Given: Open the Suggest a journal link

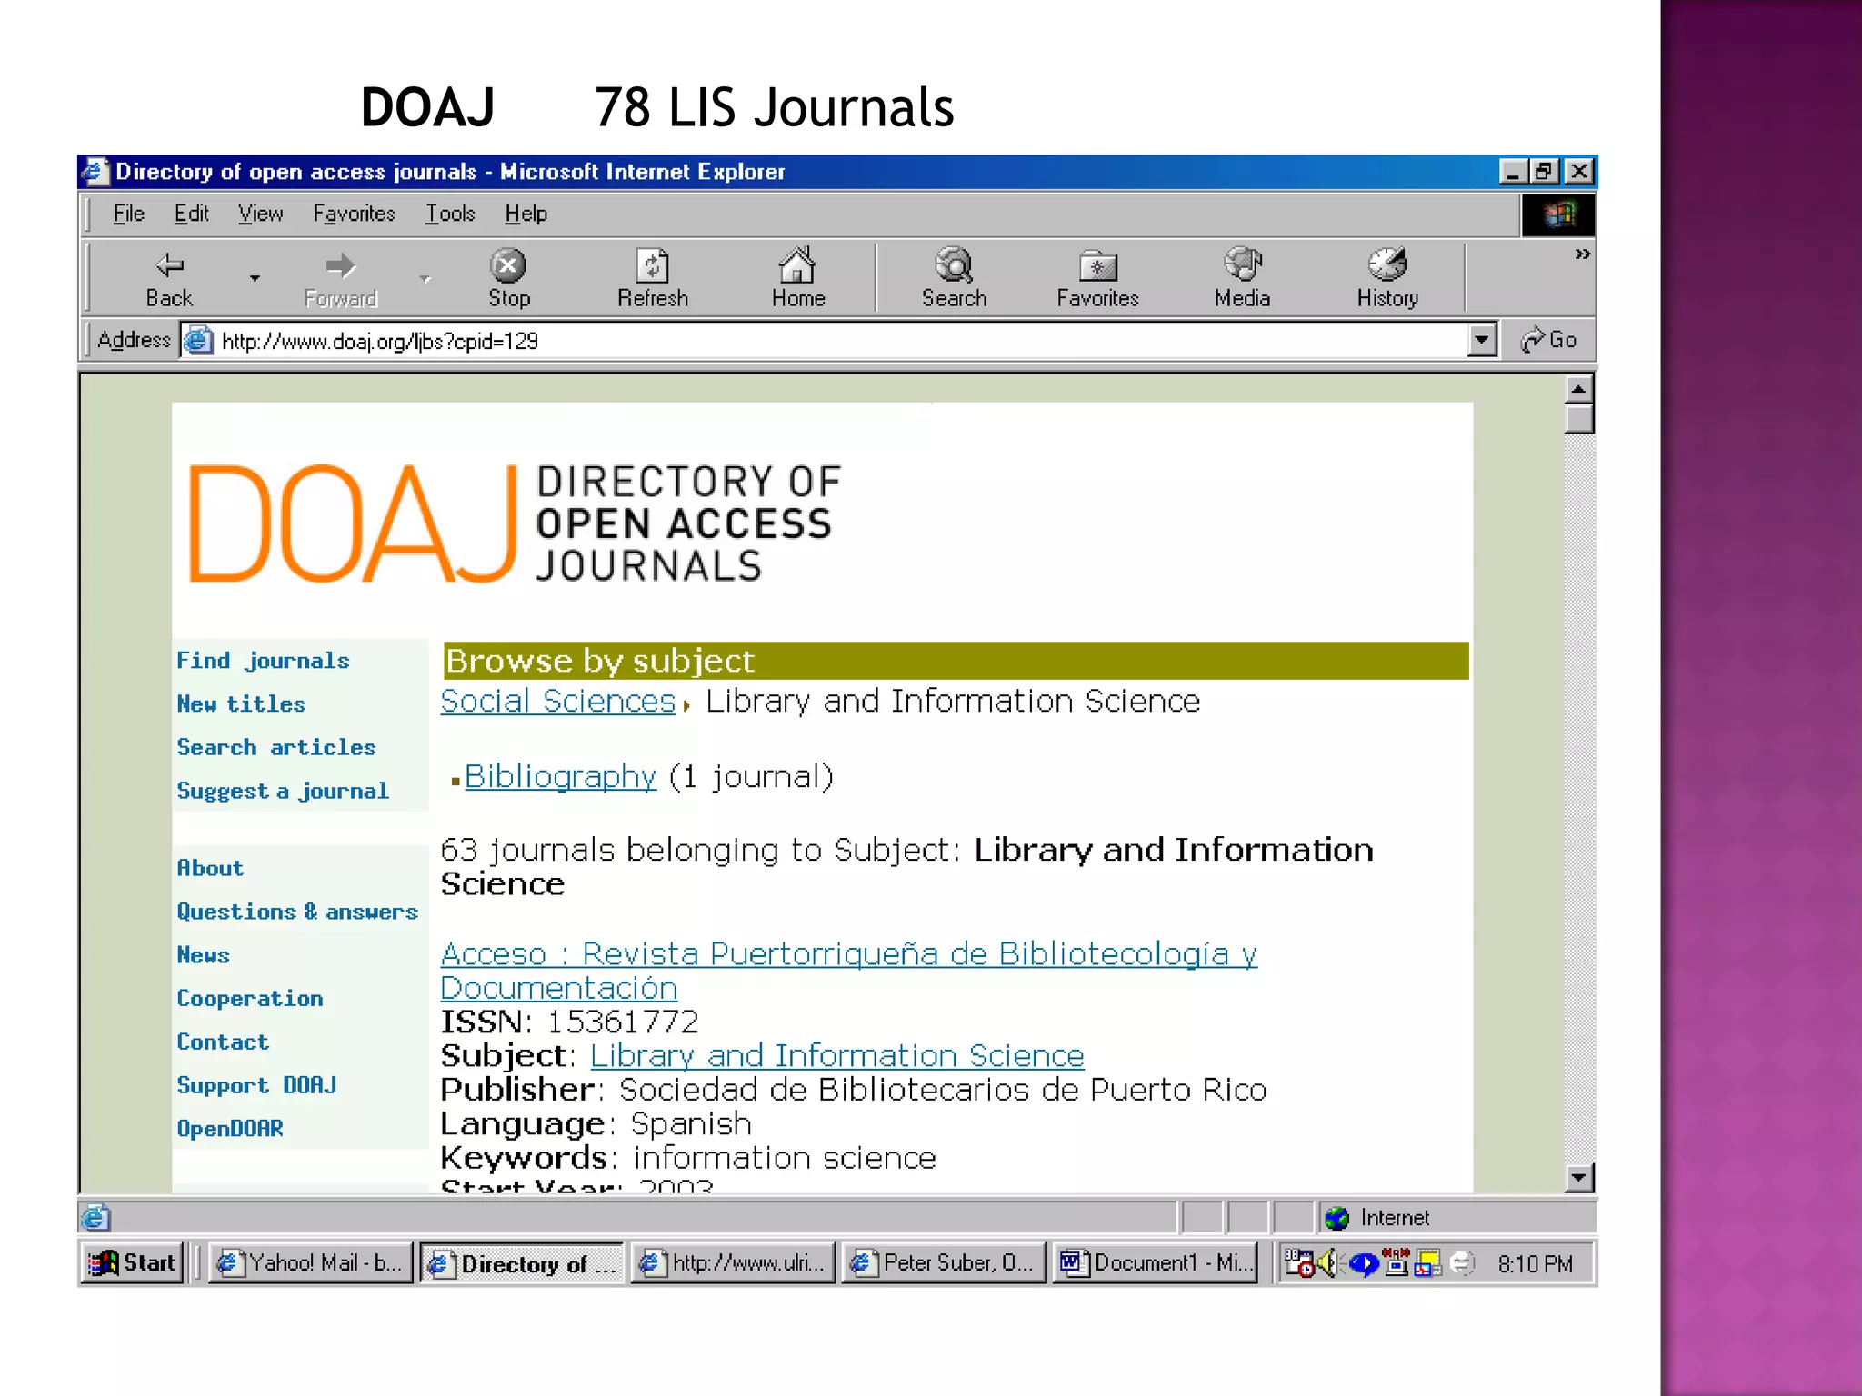Looking at the screenshot, I should [x=283, y=791].
